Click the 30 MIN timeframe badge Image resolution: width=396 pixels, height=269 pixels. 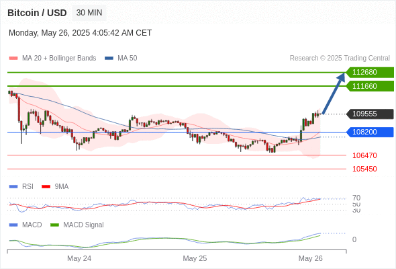tap(89, 13)
